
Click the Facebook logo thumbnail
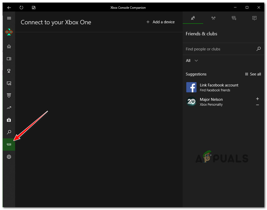191,87
